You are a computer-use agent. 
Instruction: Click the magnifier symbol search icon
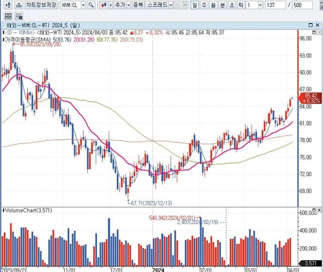91,5
